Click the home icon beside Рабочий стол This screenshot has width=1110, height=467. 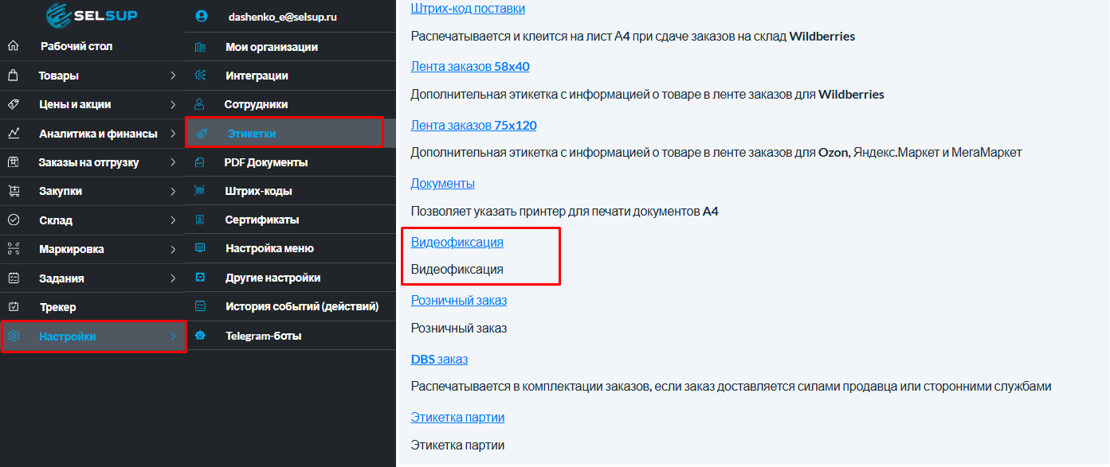pyautogui.click(x=13, y=46)
